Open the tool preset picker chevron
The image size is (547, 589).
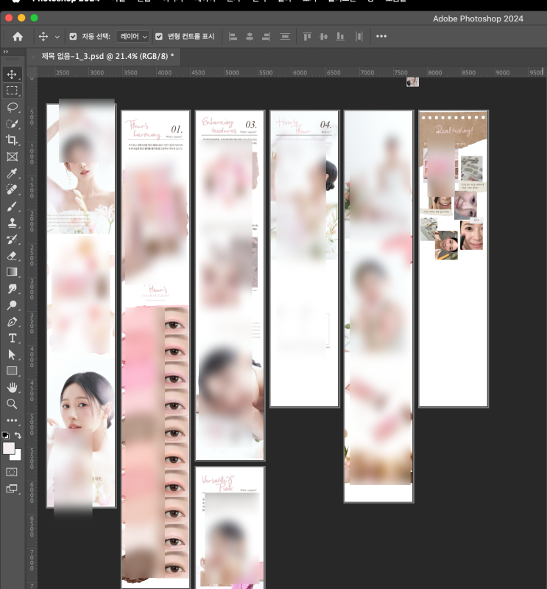[x=57, y=37]
